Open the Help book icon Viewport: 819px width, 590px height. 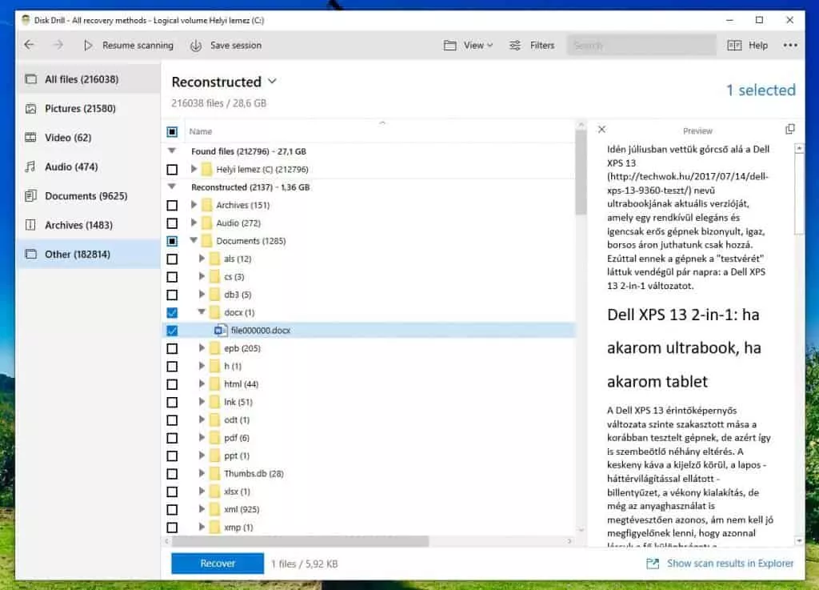734,46
